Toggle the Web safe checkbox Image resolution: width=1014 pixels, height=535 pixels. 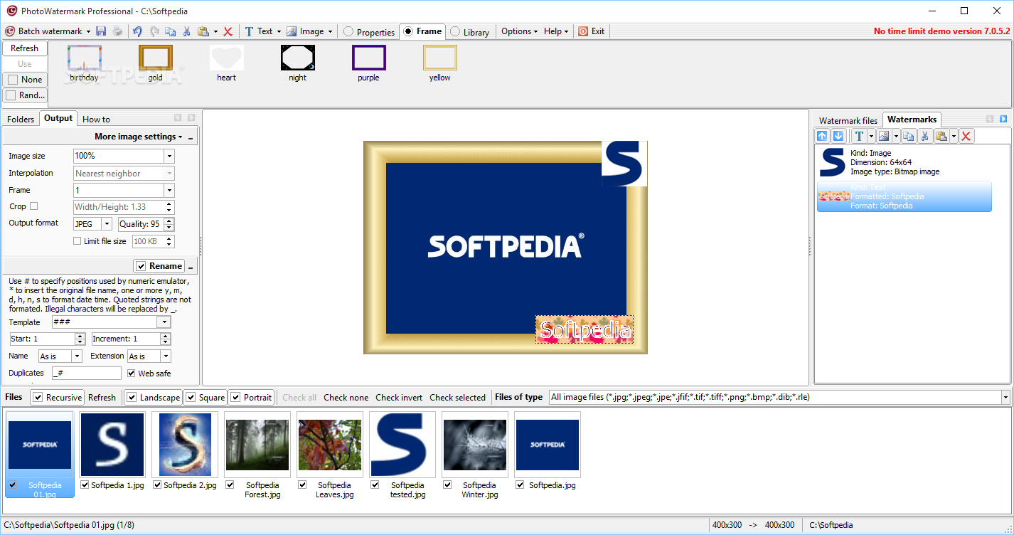pyautogui.click(x=132, y=373)
